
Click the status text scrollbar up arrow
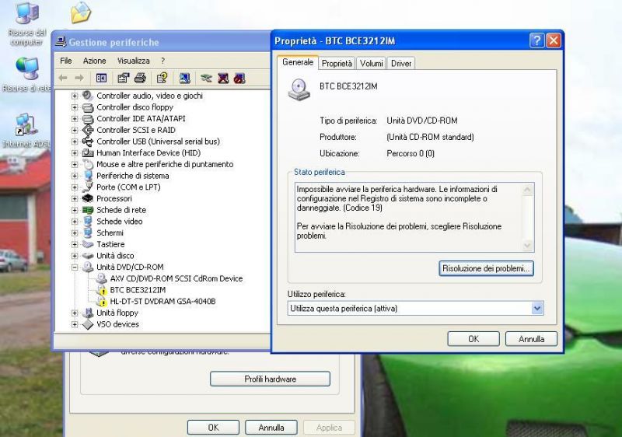[527, 190]
